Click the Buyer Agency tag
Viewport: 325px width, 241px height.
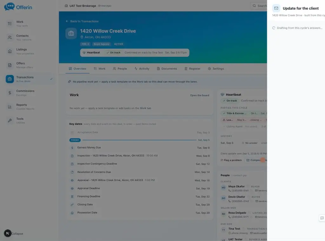click(101, 44)
